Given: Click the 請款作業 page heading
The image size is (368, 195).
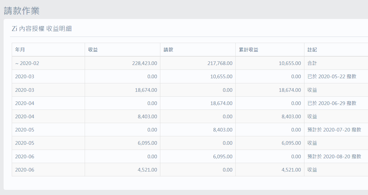Looking at the screenshot, I should tap(22, 11).
